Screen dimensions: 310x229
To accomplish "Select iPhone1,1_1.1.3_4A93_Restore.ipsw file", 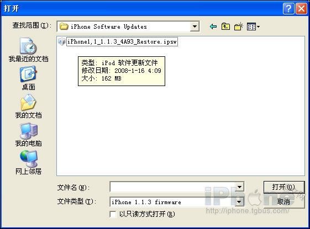I will pyautogui.click(x=122, y=41).
